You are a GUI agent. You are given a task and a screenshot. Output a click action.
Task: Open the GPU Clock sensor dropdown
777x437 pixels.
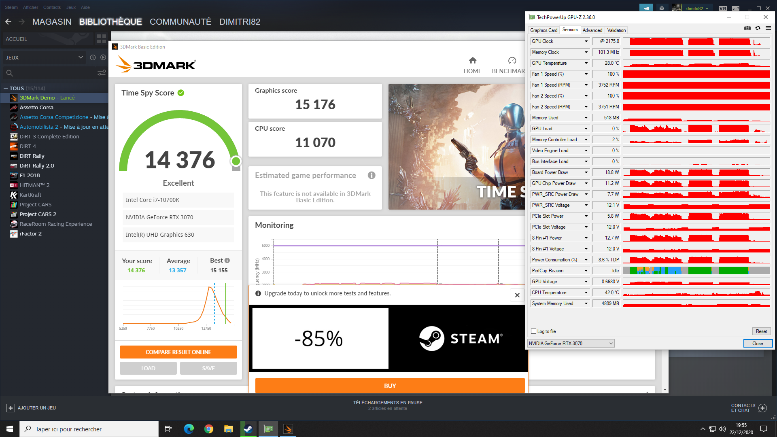pyautogui.click(x=586, y=41)
